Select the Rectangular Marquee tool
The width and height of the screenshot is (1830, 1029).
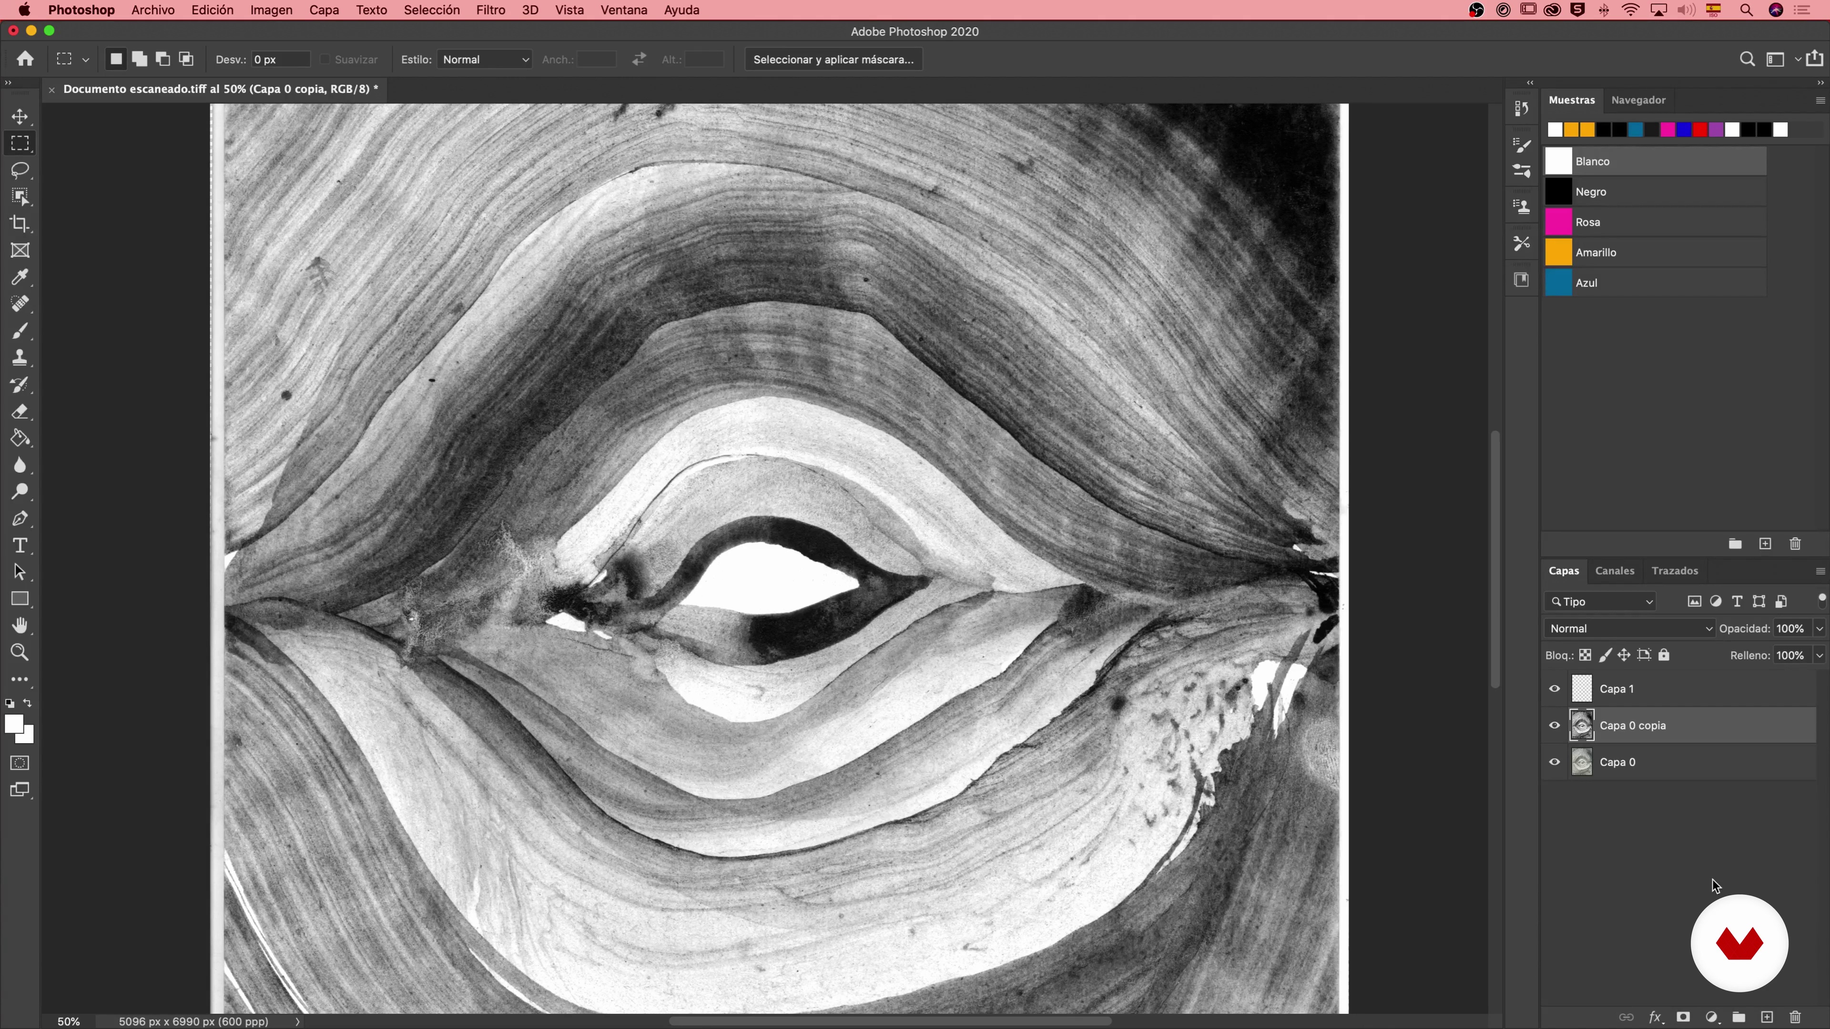[x=20, y=143]
